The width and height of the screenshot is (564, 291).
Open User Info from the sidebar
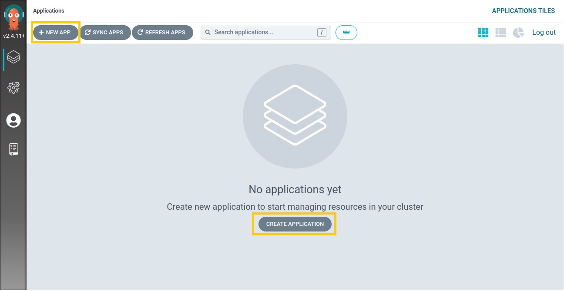coord(13,120)
